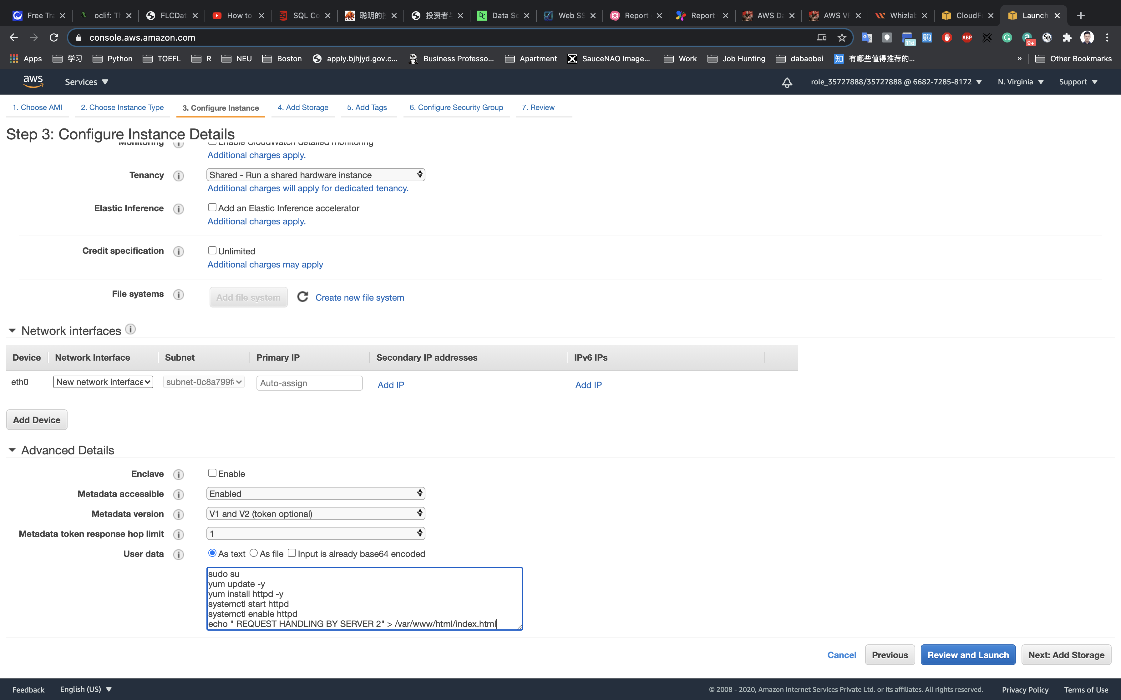Go to 4. Add Storage tab

(x=303, y=107)
